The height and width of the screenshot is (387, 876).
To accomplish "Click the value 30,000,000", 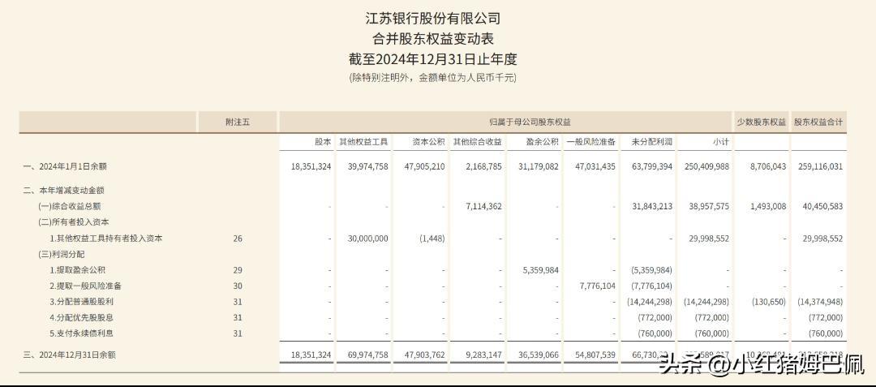I will [367, 239].
